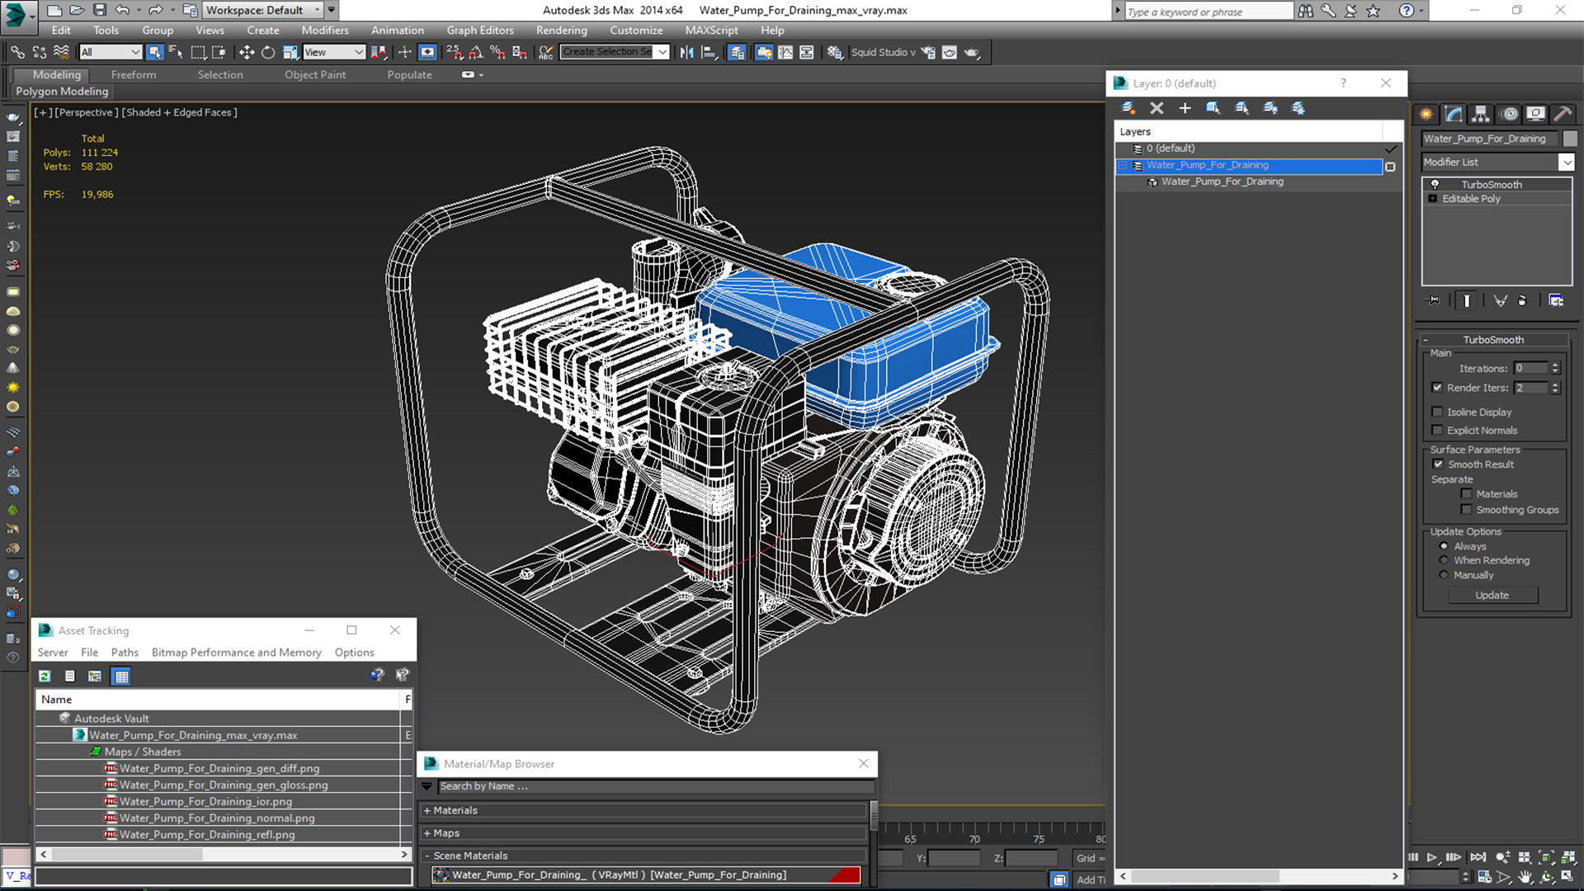Open the Graph Editors menu
The width and height of the screenshot is (1584, 891).
click(x=480, y=31)
